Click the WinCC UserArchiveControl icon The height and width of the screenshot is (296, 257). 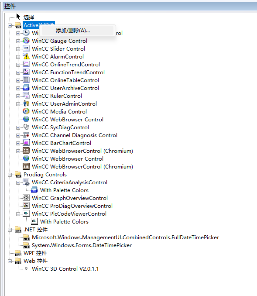pos(26,88)
